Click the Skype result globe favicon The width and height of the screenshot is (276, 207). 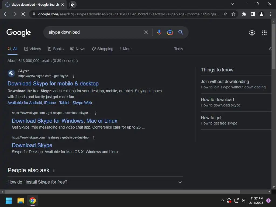coord(11,73)
